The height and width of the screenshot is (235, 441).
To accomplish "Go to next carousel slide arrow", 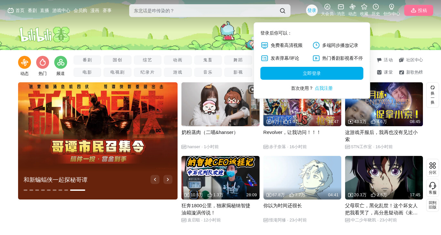I will [168, 179].
